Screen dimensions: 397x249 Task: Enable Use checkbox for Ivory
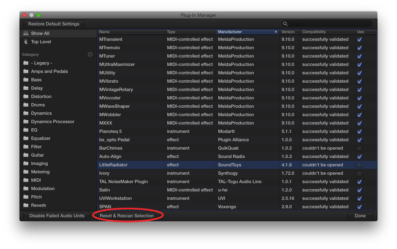coord(359,174)
